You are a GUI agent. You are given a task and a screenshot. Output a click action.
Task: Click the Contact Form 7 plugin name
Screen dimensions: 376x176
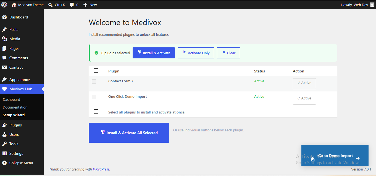121,81
